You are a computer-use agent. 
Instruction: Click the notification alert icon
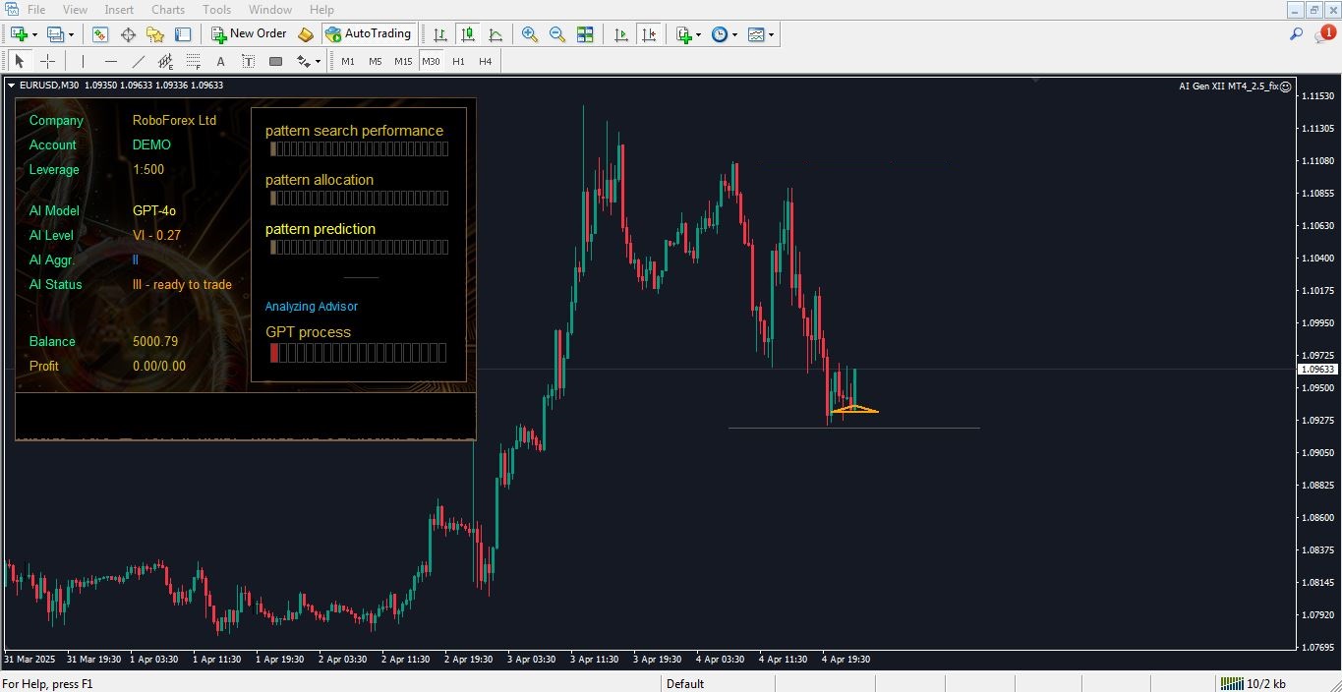[1324, 34]
